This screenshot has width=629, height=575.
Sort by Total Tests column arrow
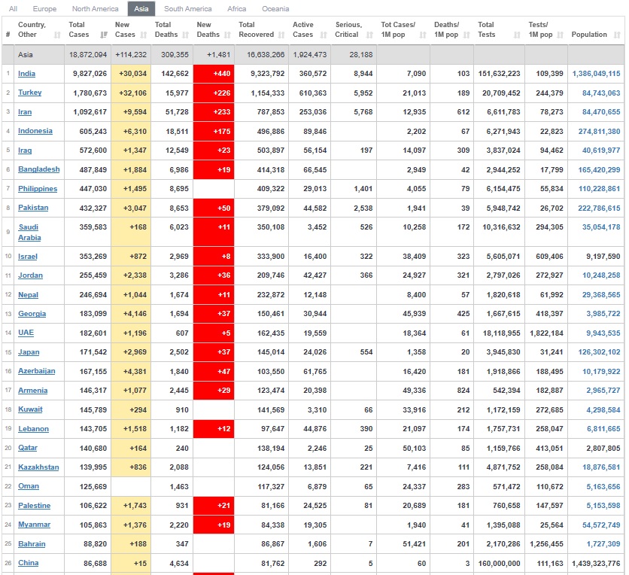[x=517, y=35]
